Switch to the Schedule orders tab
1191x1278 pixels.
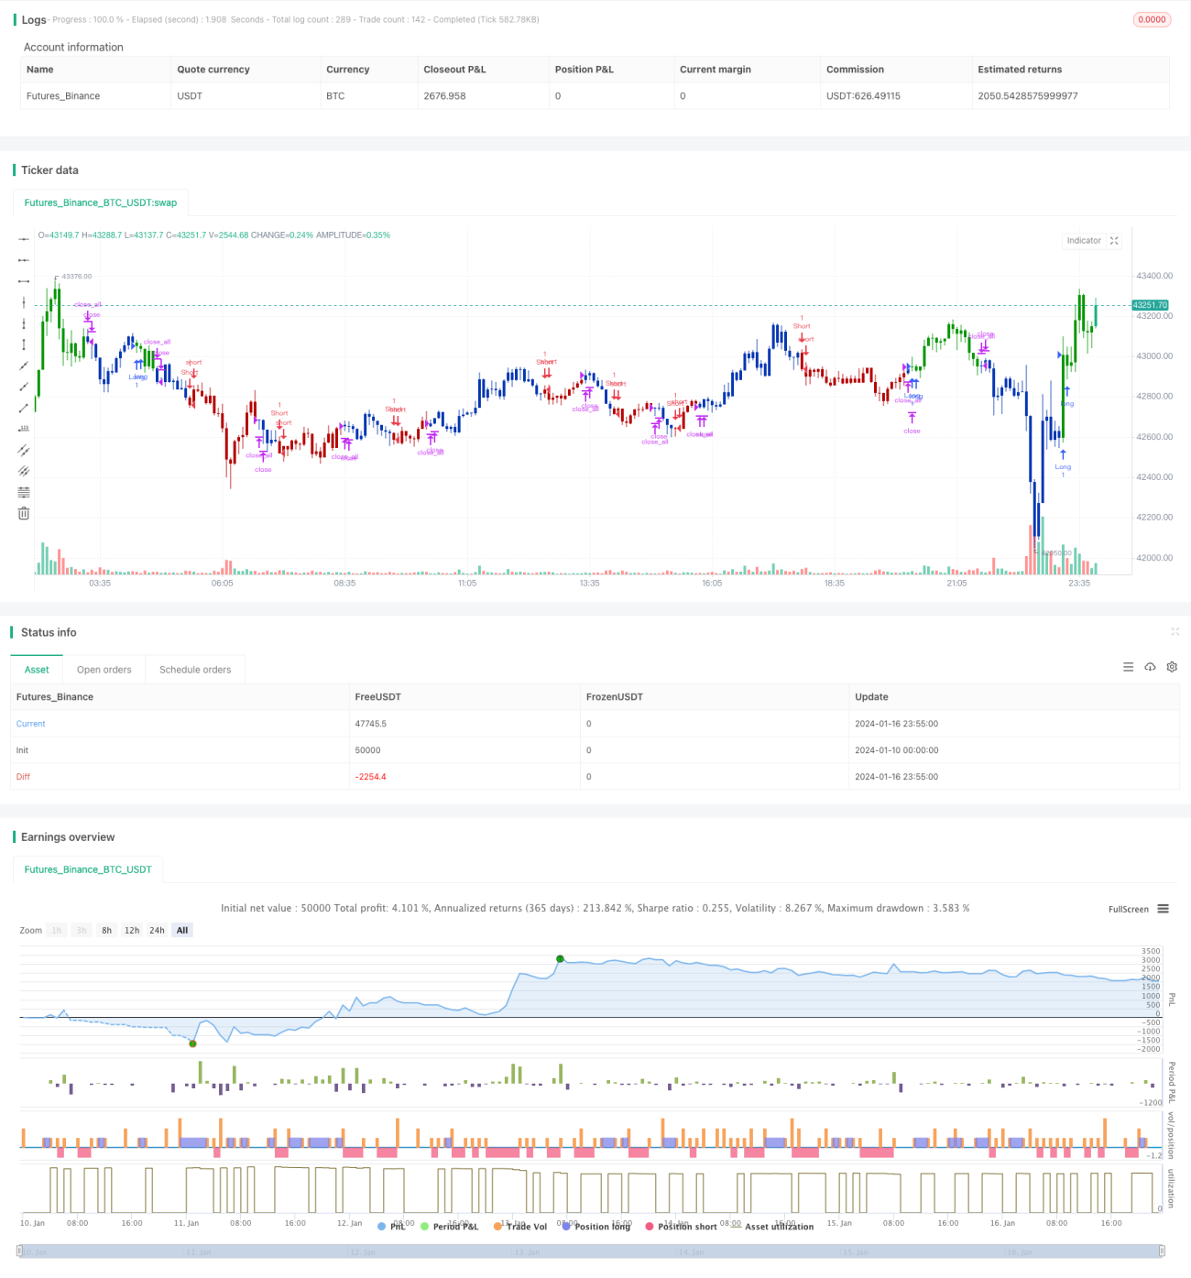click(x=195, y=670)
